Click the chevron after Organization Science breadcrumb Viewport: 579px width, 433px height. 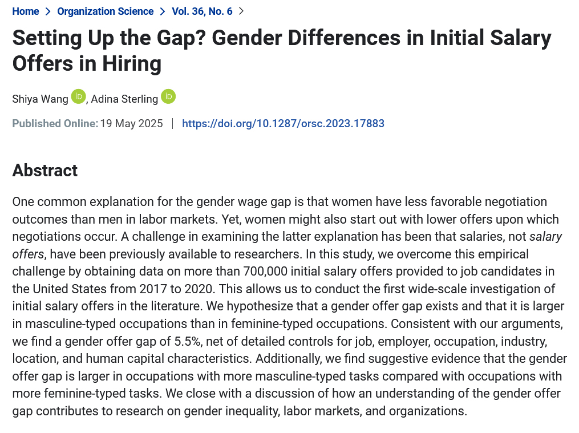tap(163, 11)
